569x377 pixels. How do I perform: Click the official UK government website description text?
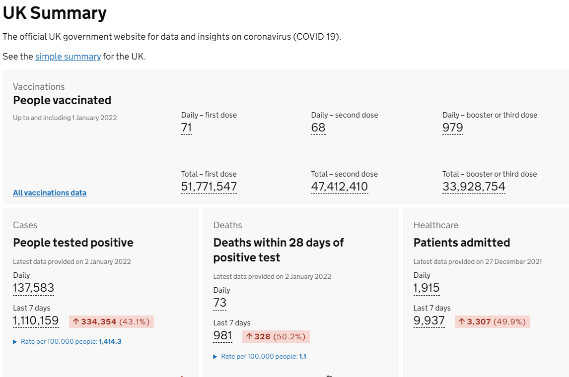pos(172,37)
